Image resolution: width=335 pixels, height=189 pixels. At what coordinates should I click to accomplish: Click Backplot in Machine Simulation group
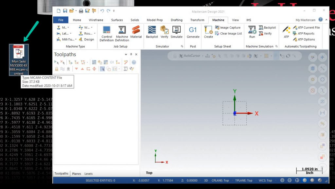point(267,27)
